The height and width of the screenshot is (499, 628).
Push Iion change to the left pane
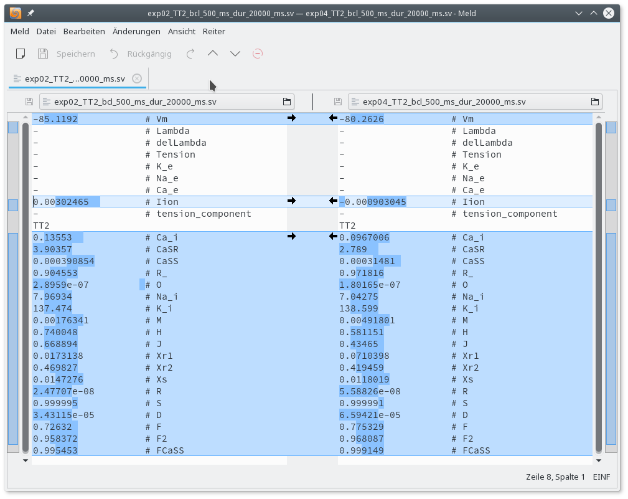[333, 201]
